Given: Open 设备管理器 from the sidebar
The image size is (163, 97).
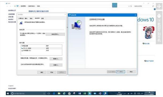Looking at the screenshot, I should click(12, 14).
